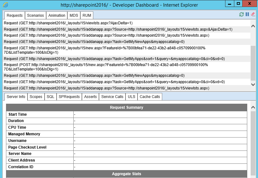Close the Developer Dashboard window
The image size is (258, 178).
[249, 3]
